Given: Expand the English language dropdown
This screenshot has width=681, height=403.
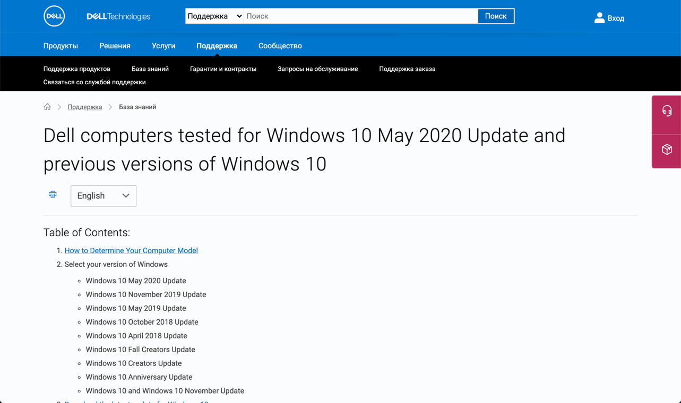Looking at the screenshot, I should point(104,196).
